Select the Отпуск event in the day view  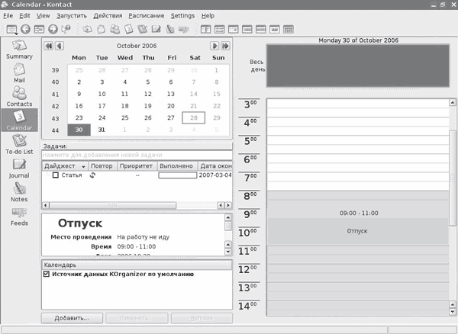coord(357,230)
